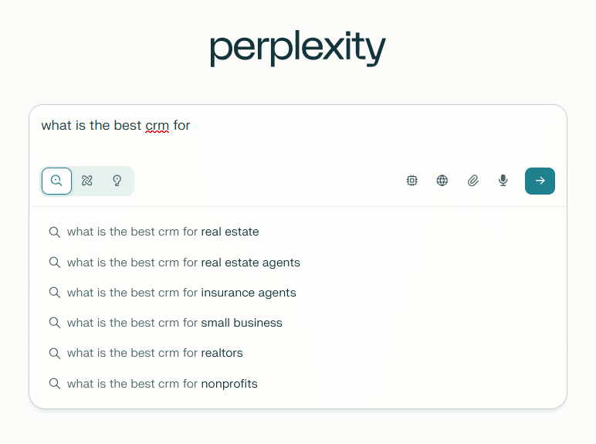Open the AI model selector chip icon
Image resolution: width=596 pixels, height=444 pixels.
[412, 181]
